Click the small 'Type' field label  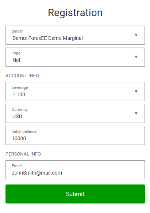coord(16,53)
